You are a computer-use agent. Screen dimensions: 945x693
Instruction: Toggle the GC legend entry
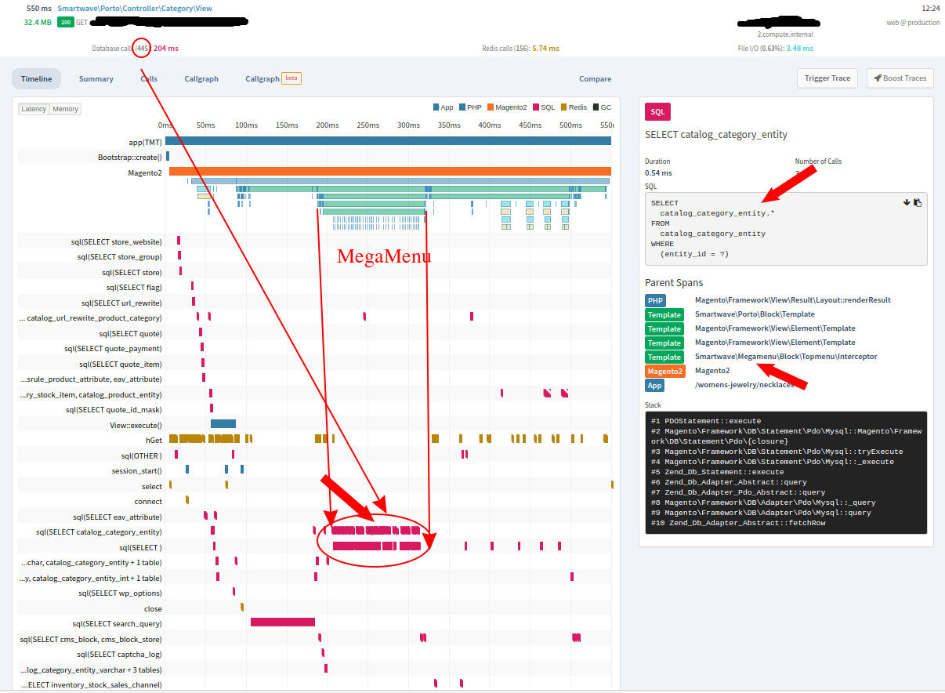[x=602, y=107]
